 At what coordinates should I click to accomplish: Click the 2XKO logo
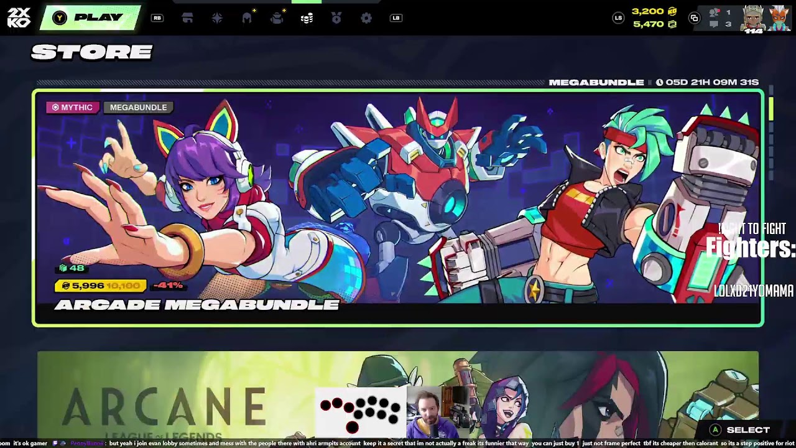coord(19,18)
